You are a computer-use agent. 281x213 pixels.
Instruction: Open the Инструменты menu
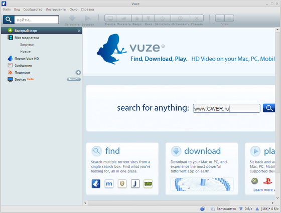56,10
